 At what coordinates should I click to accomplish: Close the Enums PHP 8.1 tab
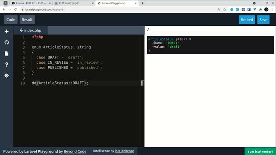[x=50, y=3]
